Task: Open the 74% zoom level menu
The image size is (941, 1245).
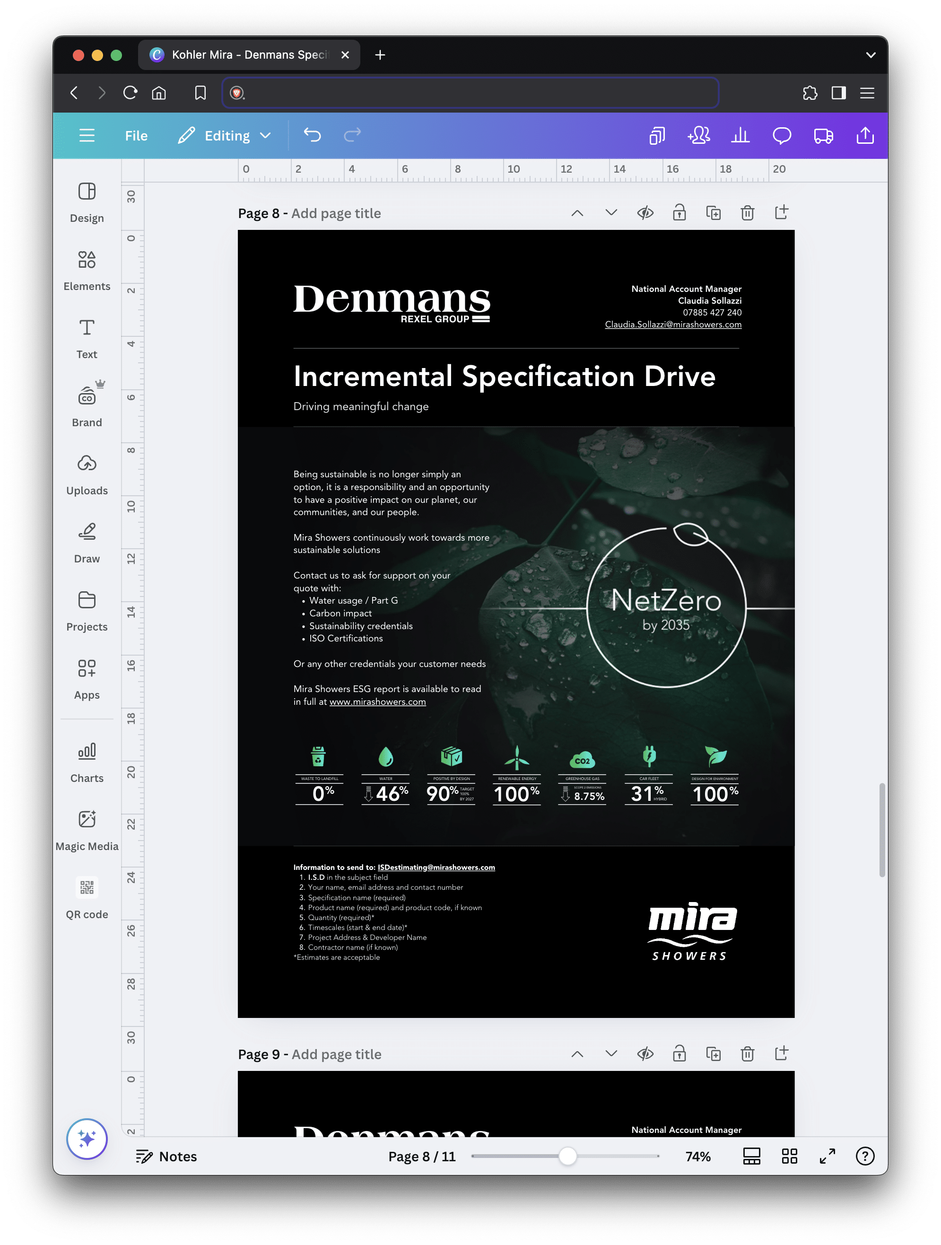Action: click(x=698, y=1156)
